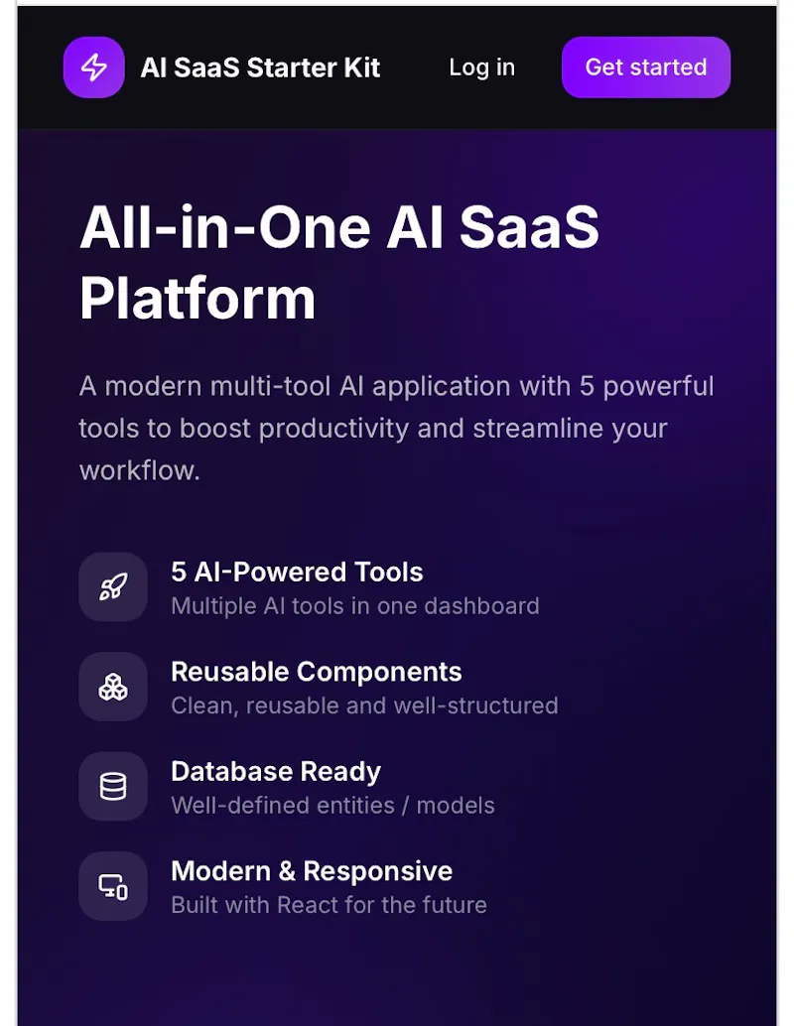Click the monitor and phone devices icon
794x1026 pixels.
pyautogui.click(x=113, y=887)
